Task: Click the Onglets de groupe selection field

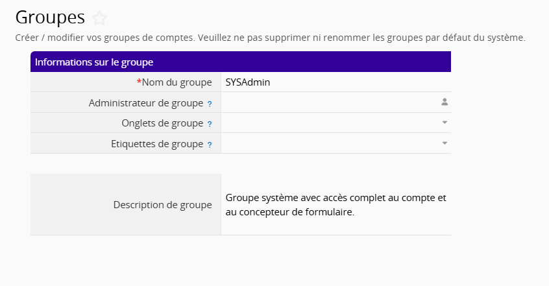Action: tap(335, 123)
